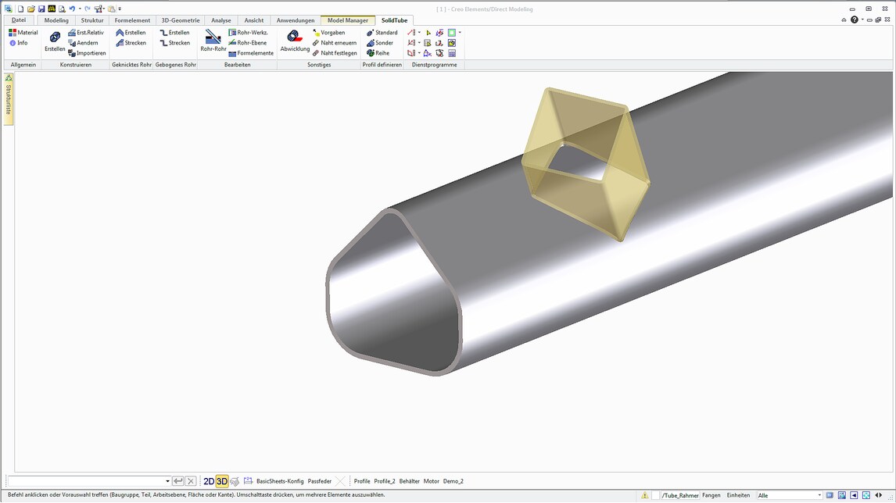Screen dimensions: 896x503
Task: Click the print preview icon
Action: coord(62,9)
